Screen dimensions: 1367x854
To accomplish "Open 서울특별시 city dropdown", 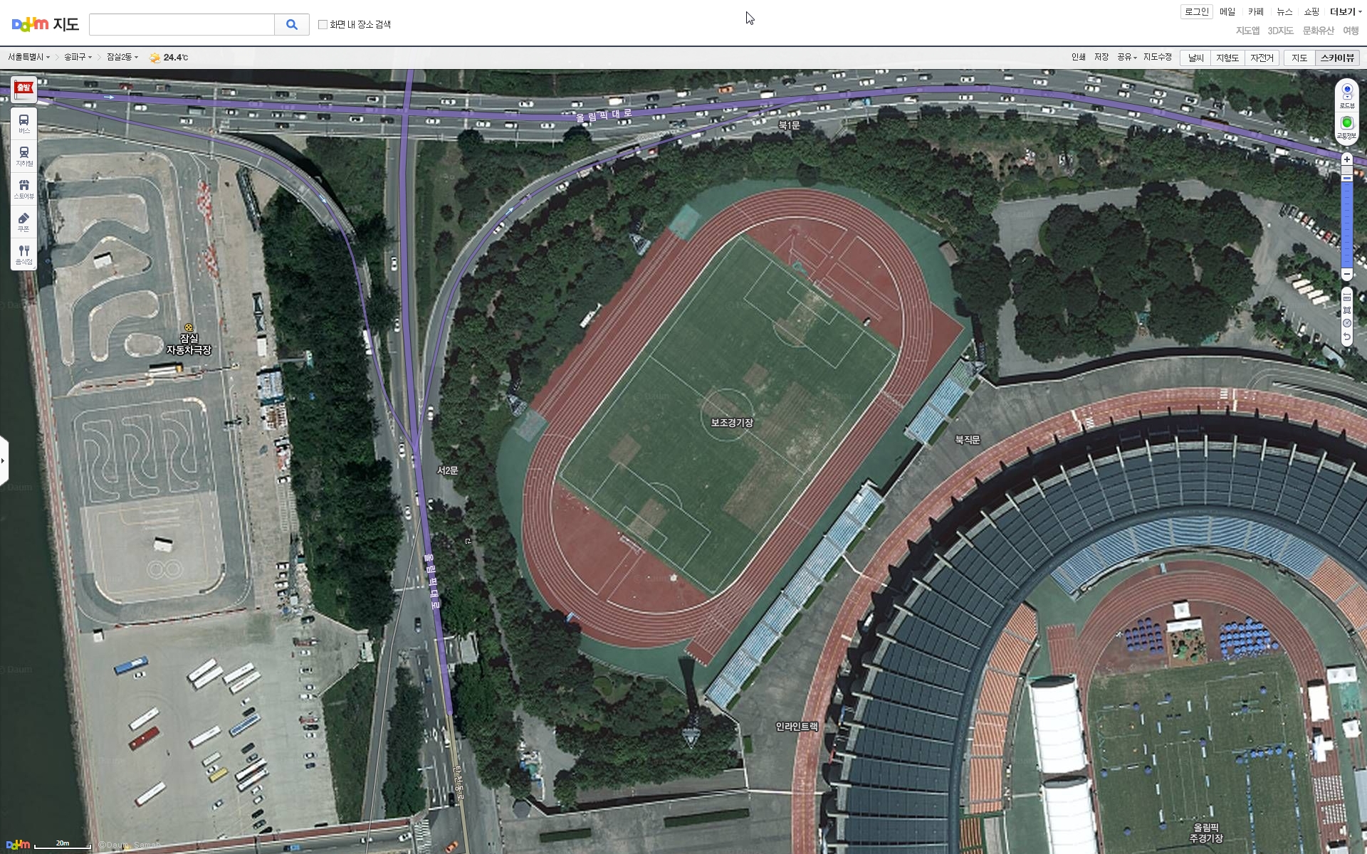I will (x=28, y=57).
